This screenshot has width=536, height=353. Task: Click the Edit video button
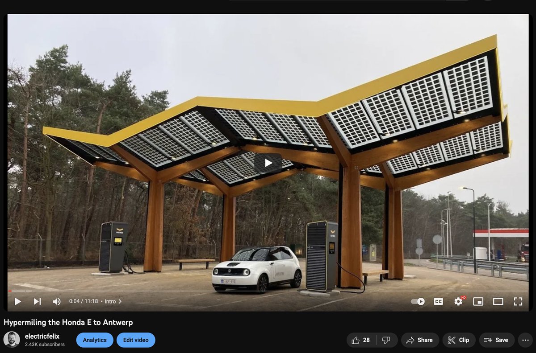coord(136,340)
